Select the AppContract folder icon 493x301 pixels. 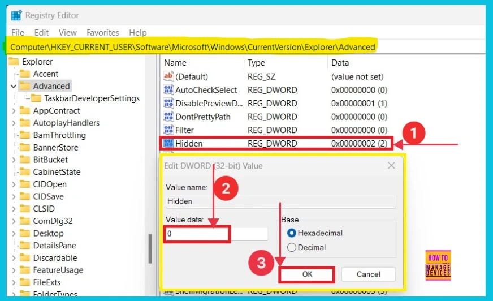click(25, 110)
